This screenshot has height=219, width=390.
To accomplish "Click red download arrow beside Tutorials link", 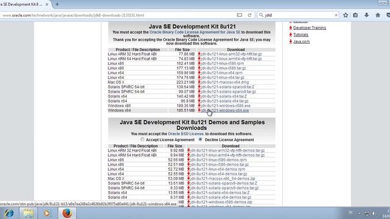I will pyautogui.click(x=291, y=35).
